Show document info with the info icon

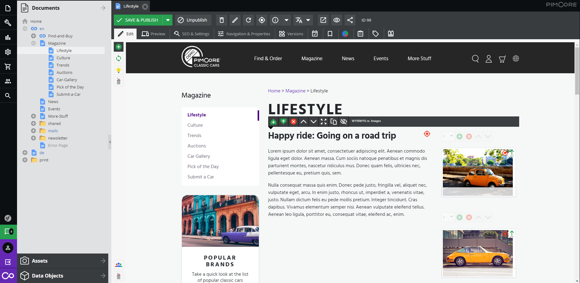(x=275, y=20)
